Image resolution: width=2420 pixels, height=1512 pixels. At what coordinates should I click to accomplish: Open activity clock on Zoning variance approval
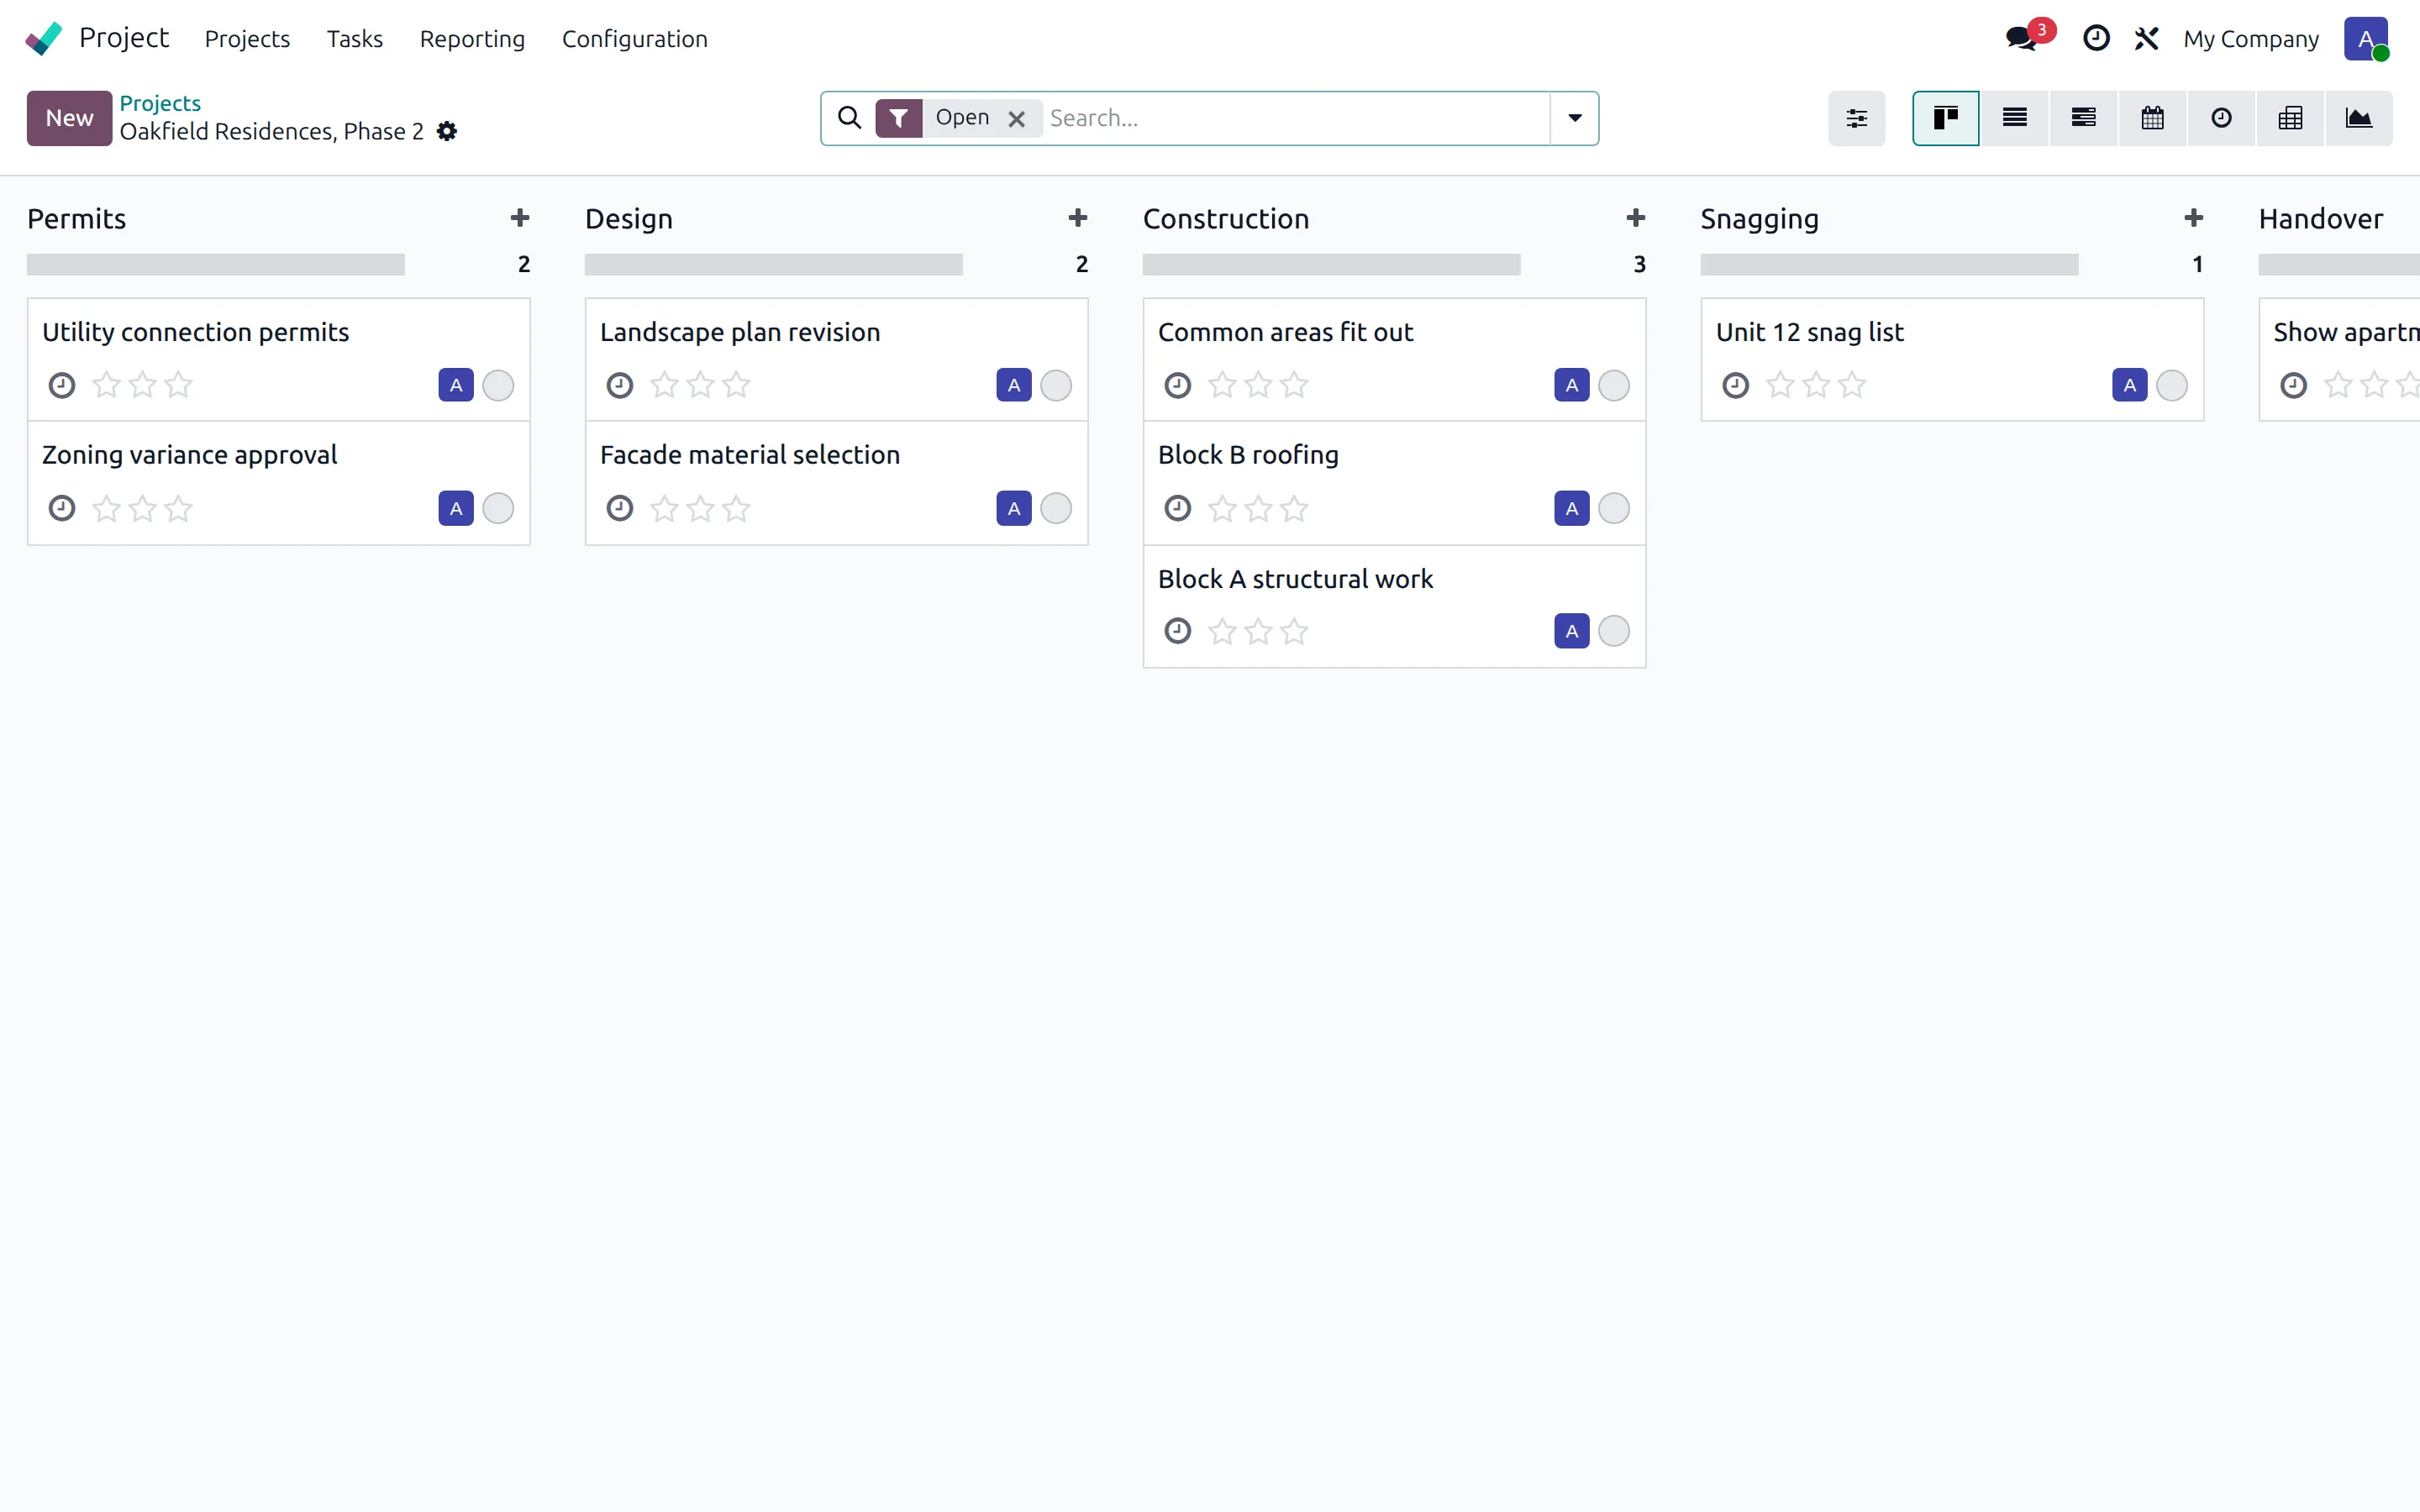62,508
